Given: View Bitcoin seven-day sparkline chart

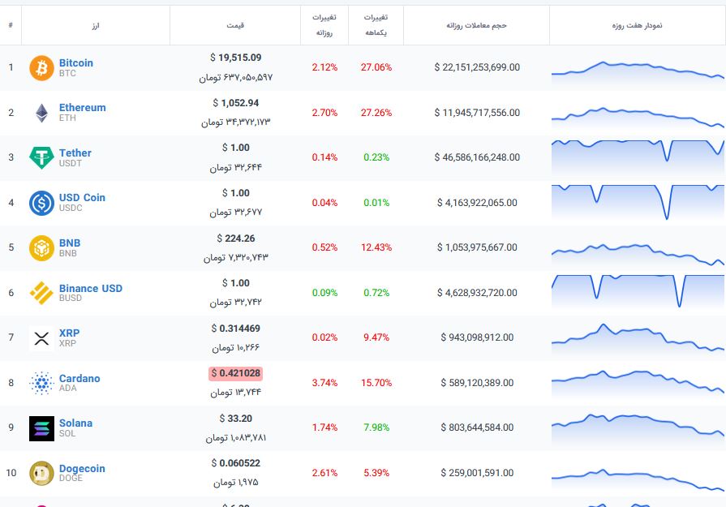Looking at the screenshot, I should pos(638,74).
